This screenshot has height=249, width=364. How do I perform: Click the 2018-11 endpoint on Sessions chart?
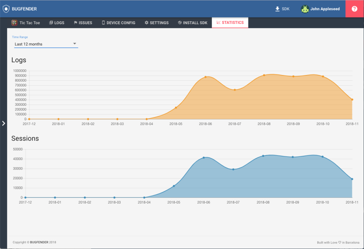(x=352, y=179)
